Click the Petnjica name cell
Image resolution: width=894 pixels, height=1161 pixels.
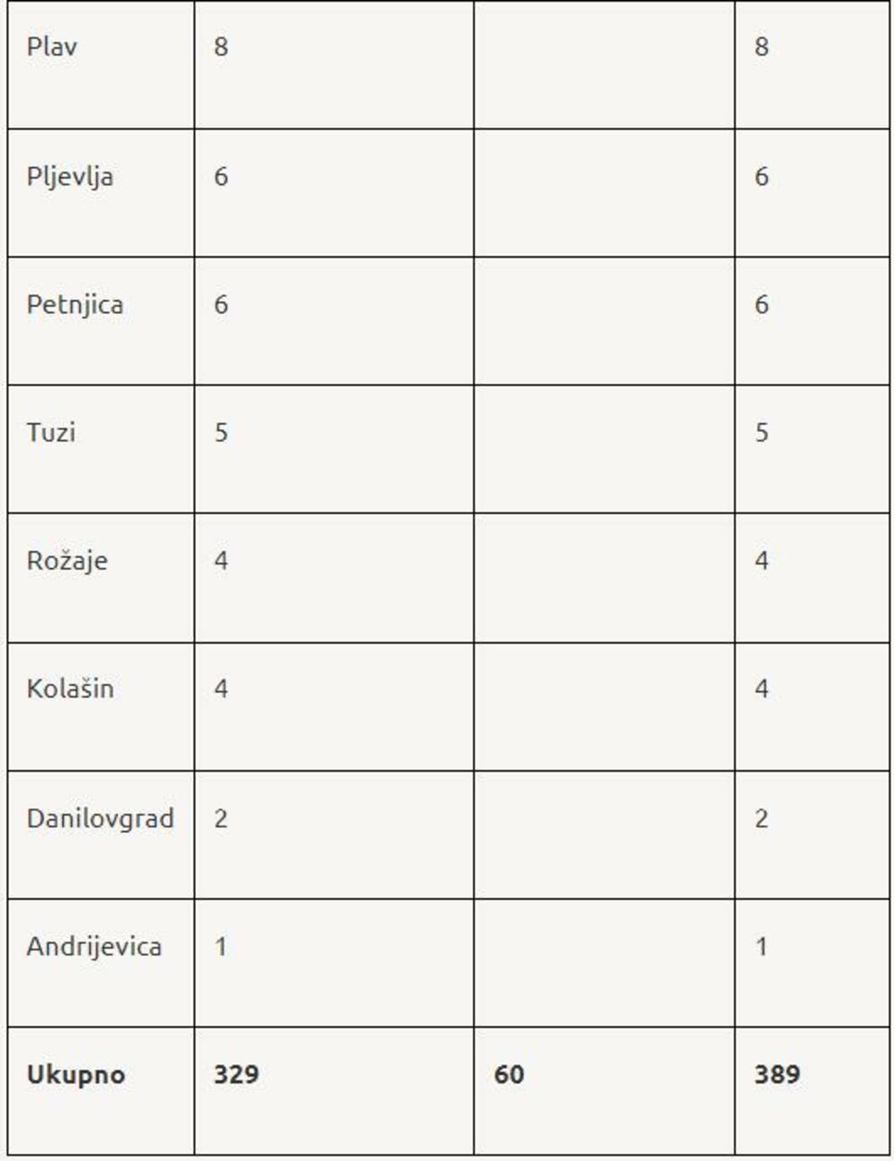75,304
